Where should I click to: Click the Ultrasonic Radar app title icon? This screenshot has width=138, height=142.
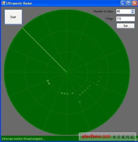tap(3, 3)
